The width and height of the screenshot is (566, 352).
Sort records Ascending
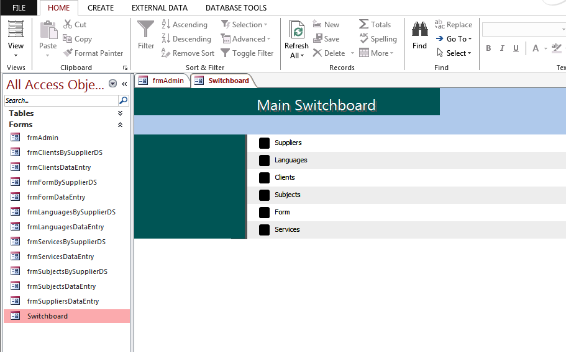click(185, 24)
